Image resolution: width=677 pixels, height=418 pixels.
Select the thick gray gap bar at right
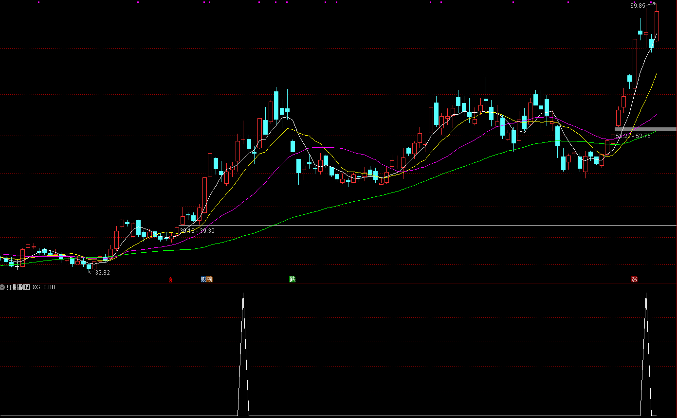click(645, 129)
